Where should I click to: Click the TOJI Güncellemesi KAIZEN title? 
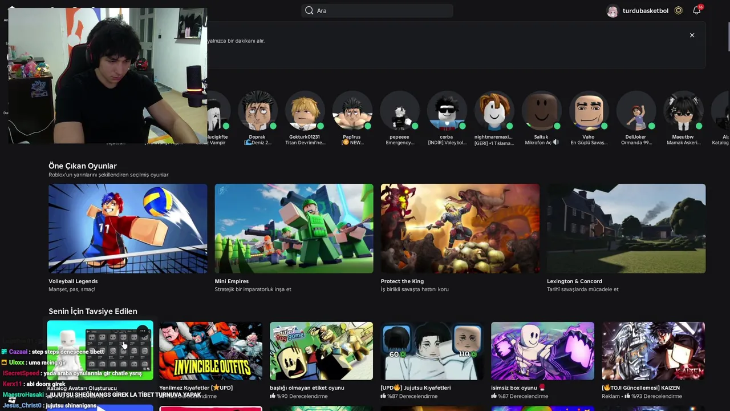pyautogui.click(x=640, y=388)
